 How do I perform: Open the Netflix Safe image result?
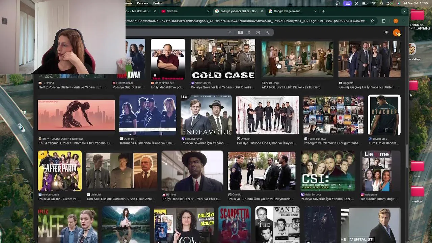click(67, 224)
